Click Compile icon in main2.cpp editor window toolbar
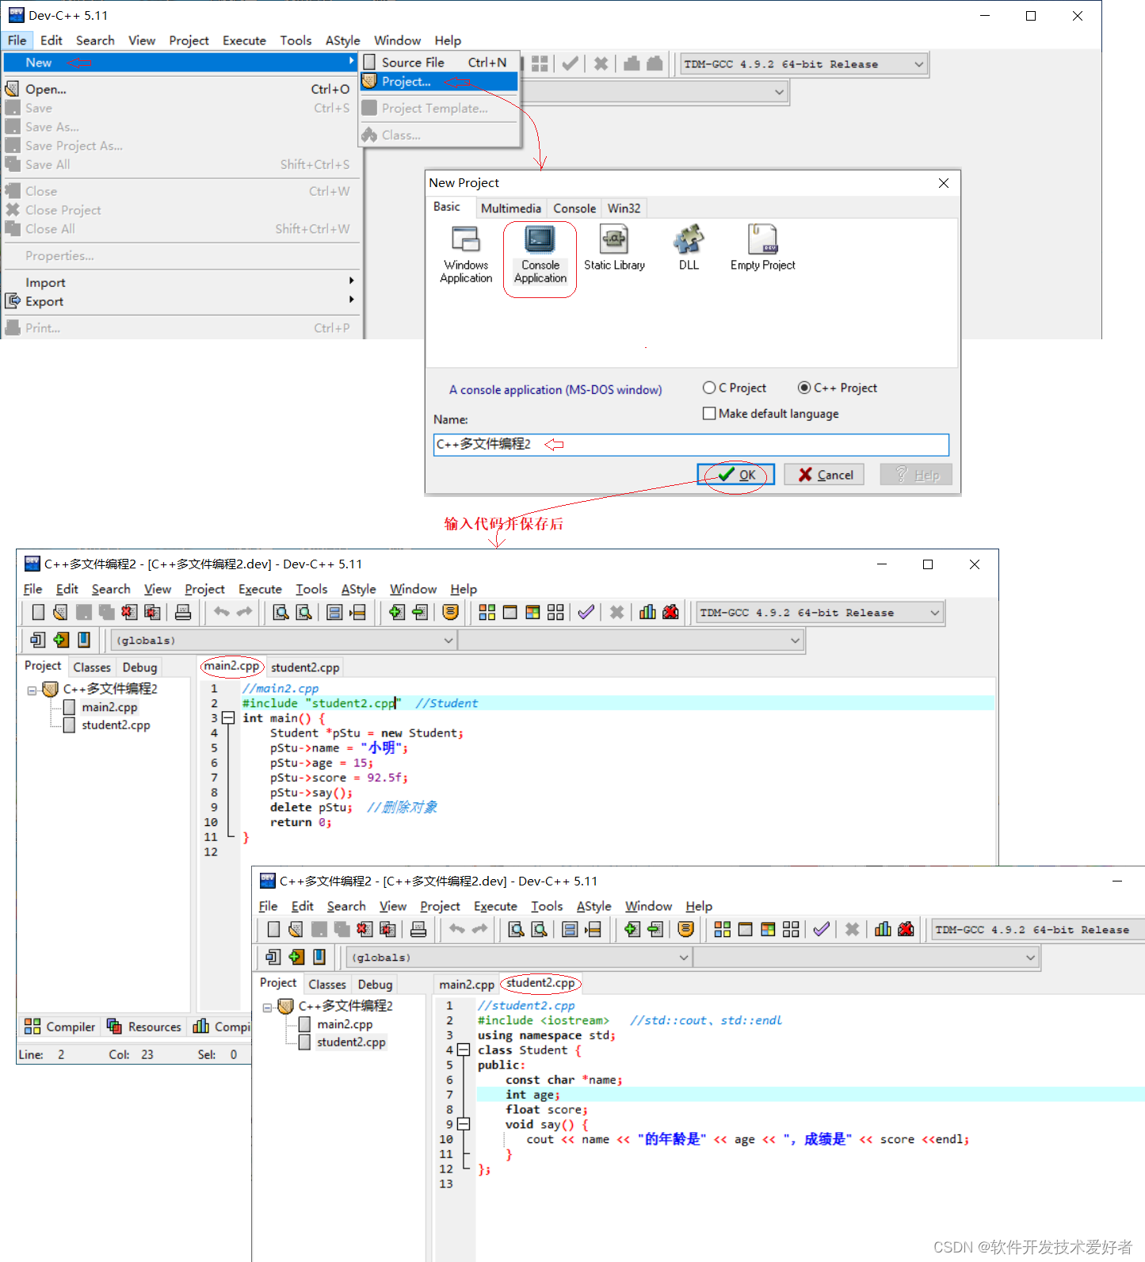The width and height of the screenshot is (1145, 1262). click(487, 612)
